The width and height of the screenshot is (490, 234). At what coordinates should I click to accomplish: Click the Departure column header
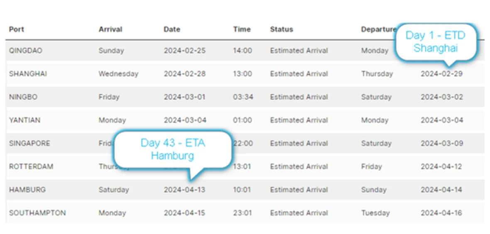pos(378,29)
